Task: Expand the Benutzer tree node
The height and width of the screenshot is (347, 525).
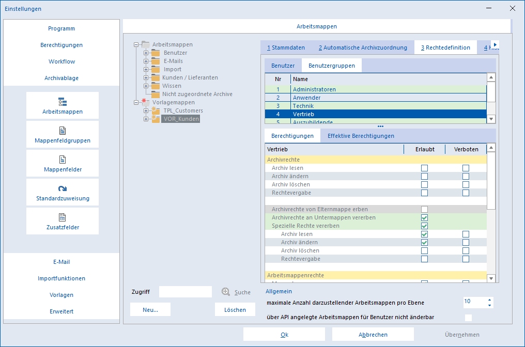Action: 146,53
